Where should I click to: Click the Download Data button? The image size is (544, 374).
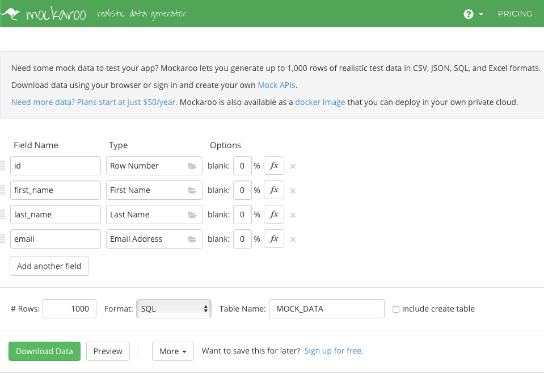pyautogui.click(x=44, y=351)
